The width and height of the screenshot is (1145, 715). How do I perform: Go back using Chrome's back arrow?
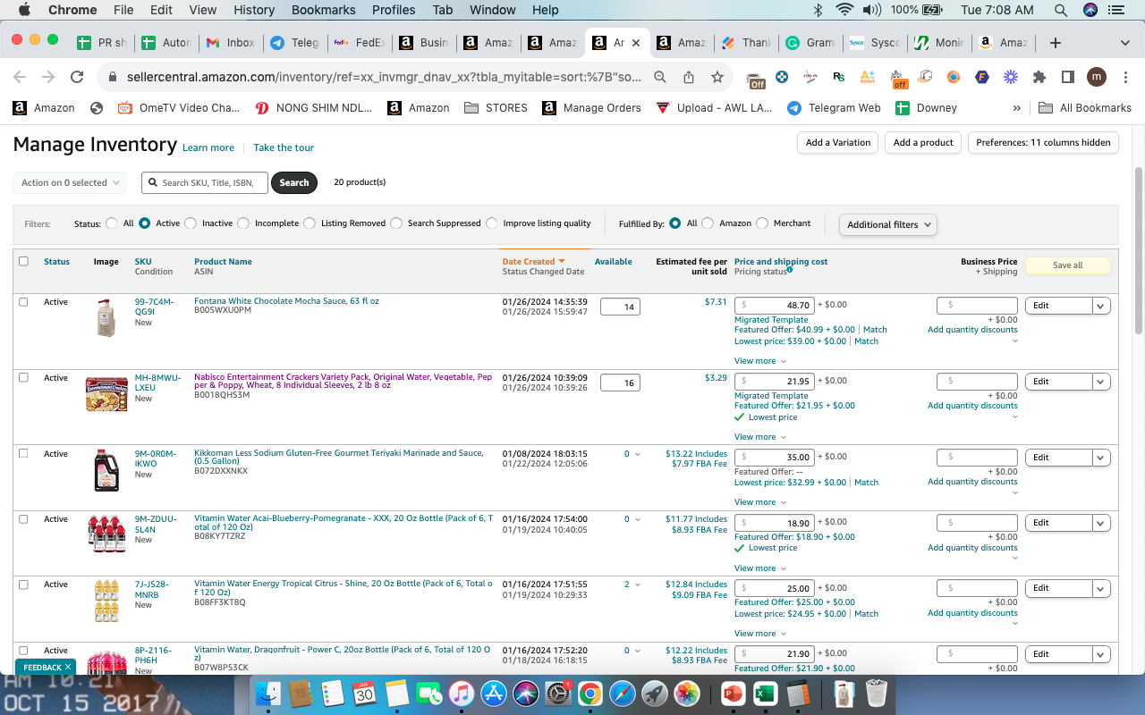tap(20, 77)
